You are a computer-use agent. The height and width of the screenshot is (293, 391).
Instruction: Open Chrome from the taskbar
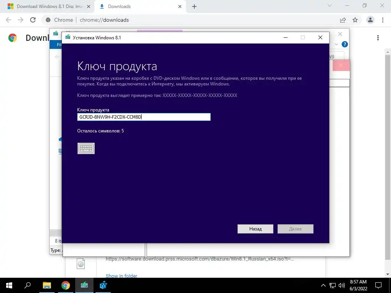coord(66,285)
